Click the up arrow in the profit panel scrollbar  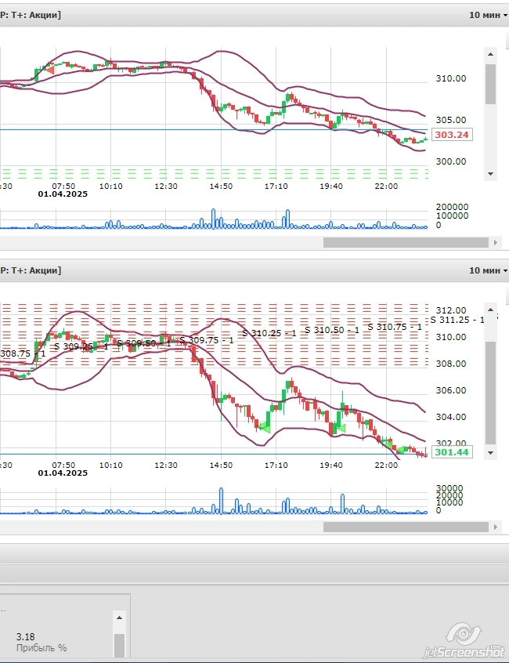(x=120, y=618)
